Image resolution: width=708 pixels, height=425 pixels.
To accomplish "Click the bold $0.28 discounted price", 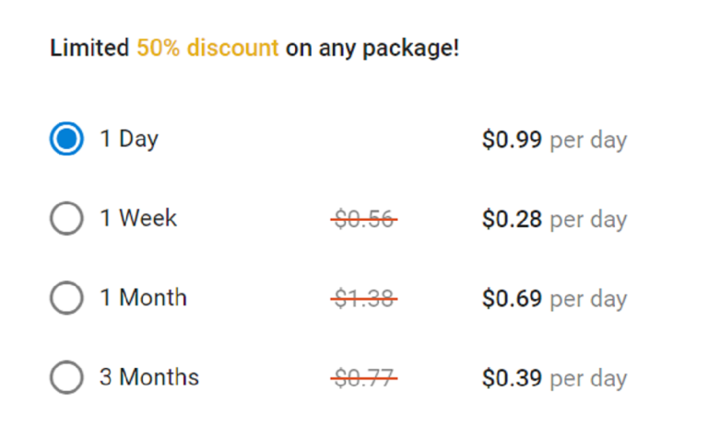I will coord(513,220).
